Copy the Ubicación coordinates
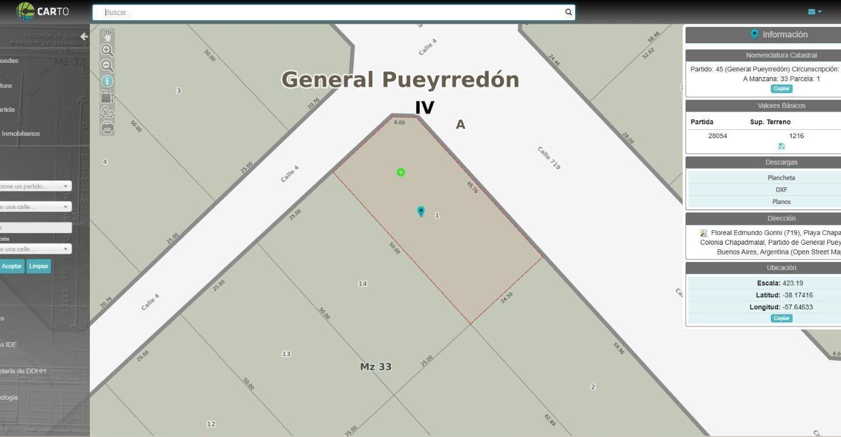The height and width of the screenshot is (437, 841). (781, 318)
